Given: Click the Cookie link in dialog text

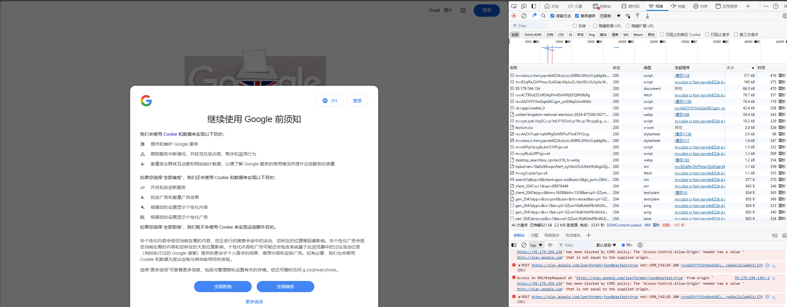Looking at the screenshot, I should pyautogui.click(x=170, y=134).
